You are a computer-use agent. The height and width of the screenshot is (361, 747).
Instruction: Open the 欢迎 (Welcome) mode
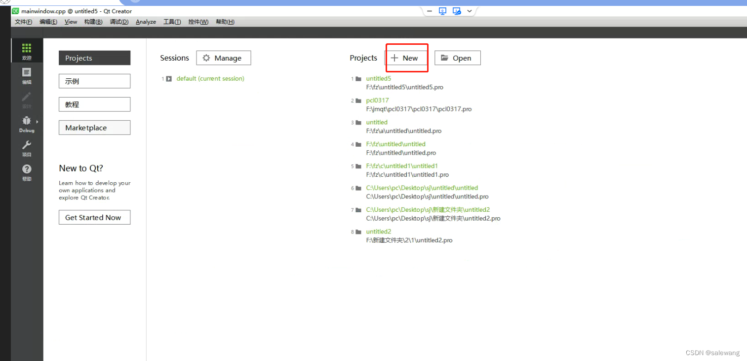[27, 51]
